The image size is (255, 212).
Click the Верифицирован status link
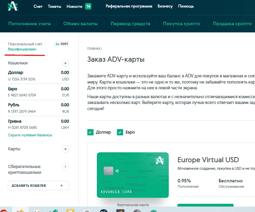[x=22, y=49]
